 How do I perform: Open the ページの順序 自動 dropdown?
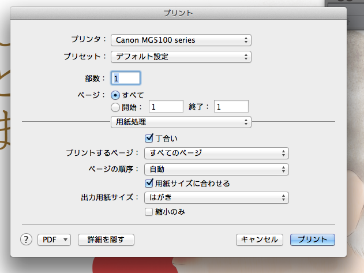tap(216, 170)
